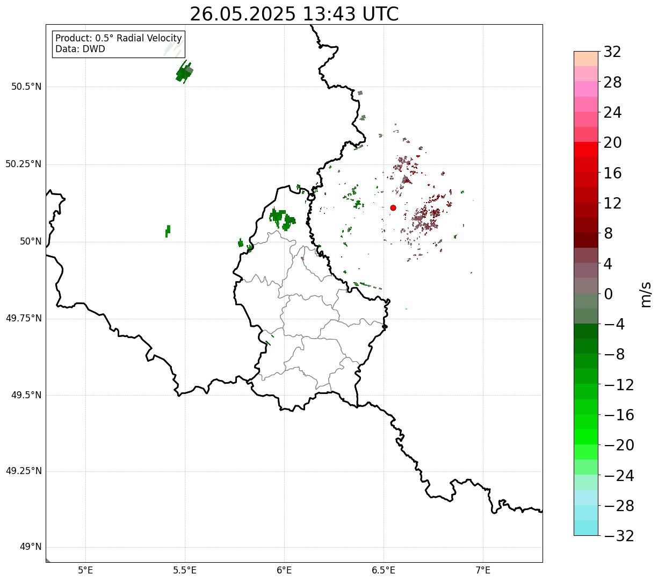Click the m/s colorbar unit label
The height and width of the screenshot is (581, 658).
pyautogui.click(x=645, y=294)
